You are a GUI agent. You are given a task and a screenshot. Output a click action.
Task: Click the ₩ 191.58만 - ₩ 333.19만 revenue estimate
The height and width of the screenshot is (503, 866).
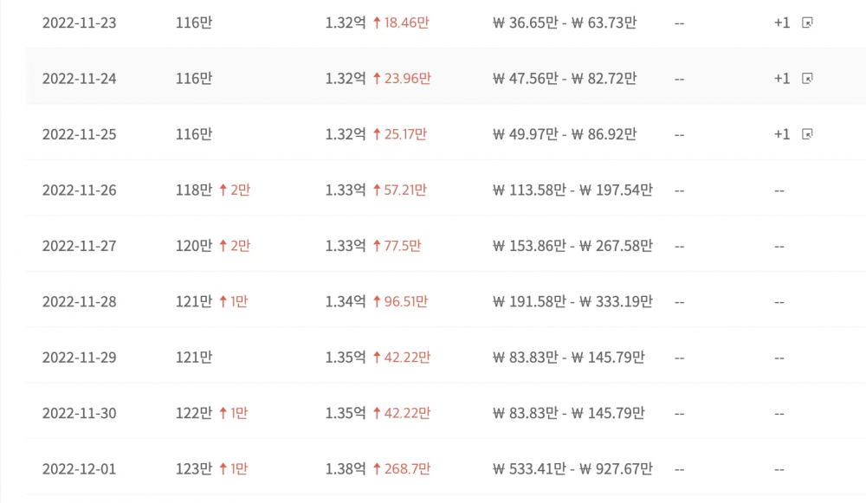click(x=572, y=301)
